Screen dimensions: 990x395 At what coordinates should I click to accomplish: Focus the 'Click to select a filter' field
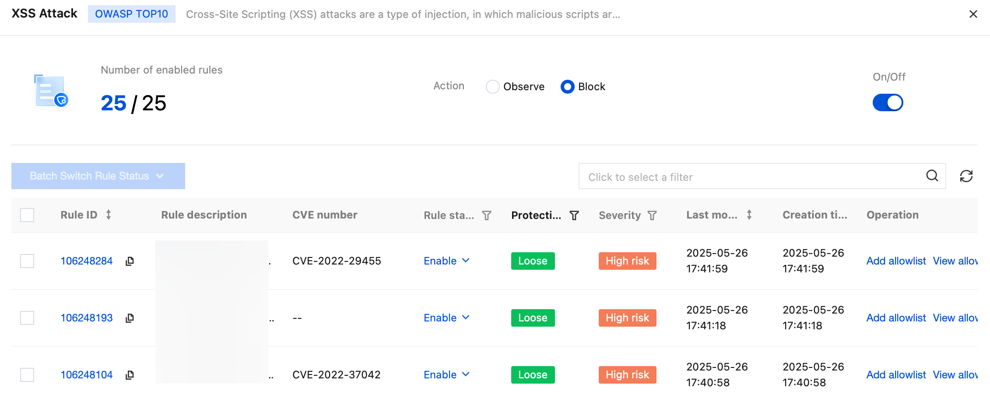point(753,177)
